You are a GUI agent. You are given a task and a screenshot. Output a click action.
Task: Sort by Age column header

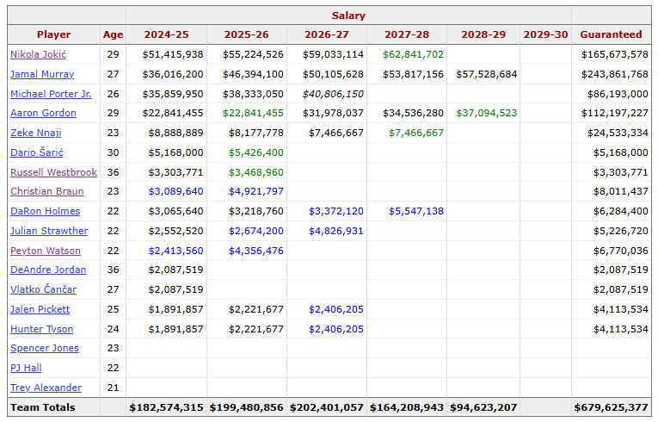(x=113, y=34)
